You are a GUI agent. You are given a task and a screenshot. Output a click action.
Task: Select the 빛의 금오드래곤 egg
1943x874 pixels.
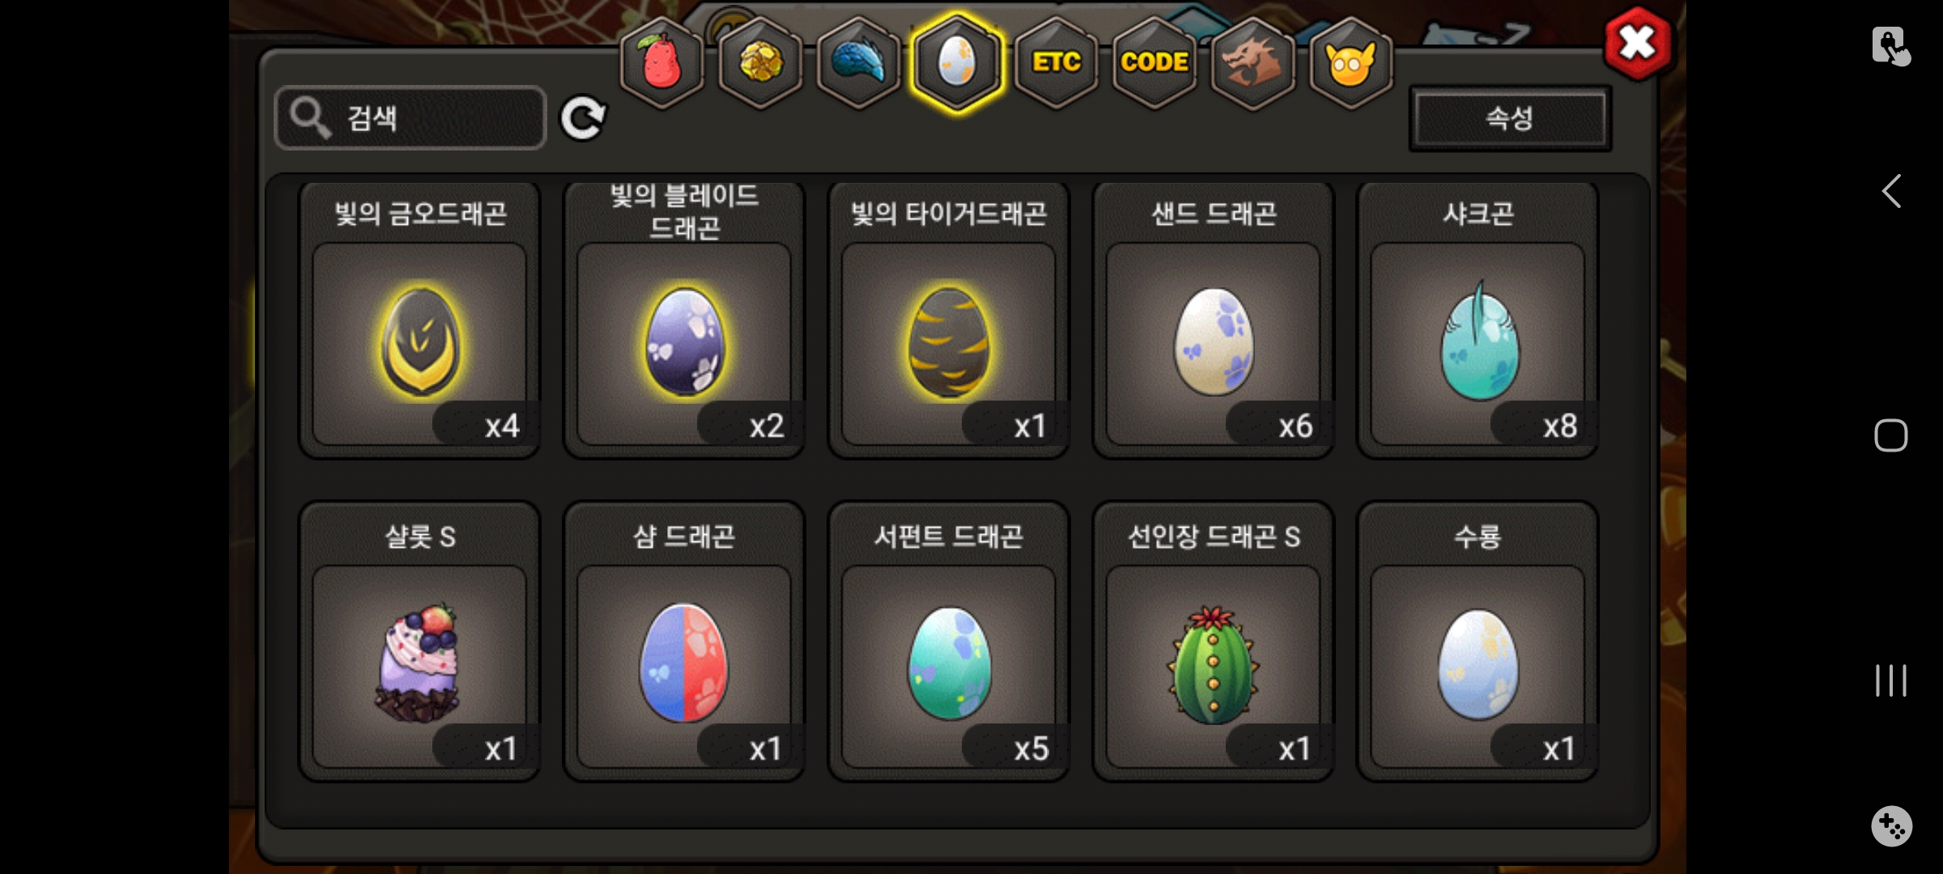pos(419,320)
